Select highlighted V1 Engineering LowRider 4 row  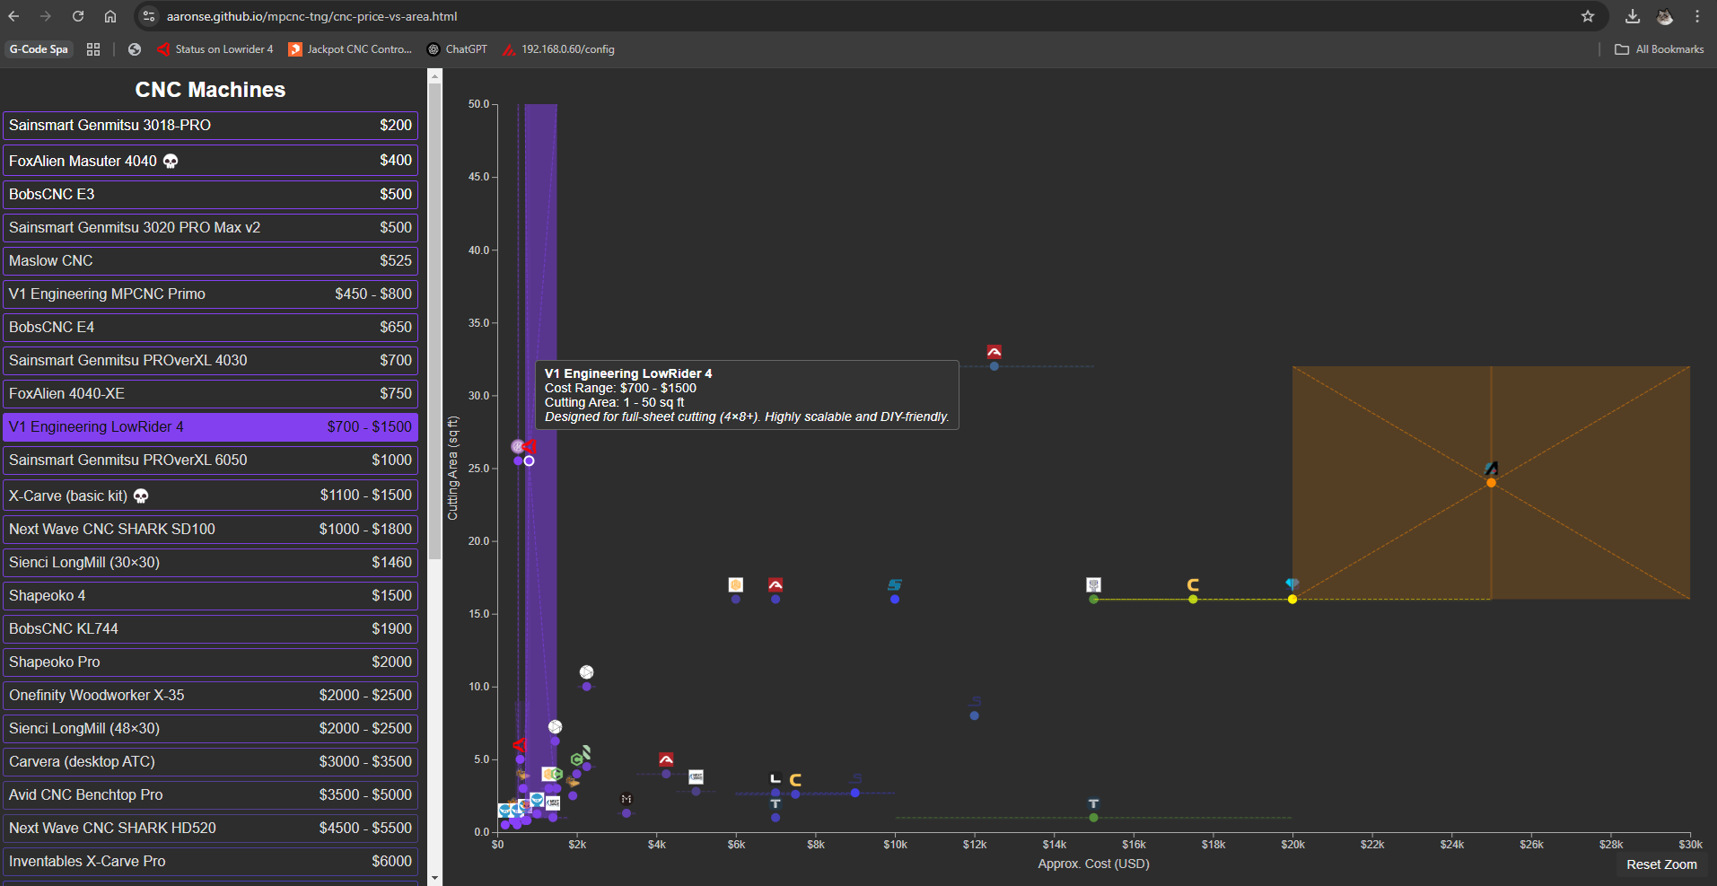(210, 427)
